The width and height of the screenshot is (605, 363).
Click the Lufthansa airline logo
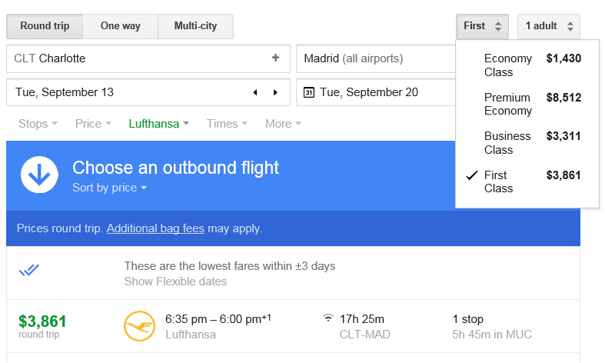click(139, 326)
